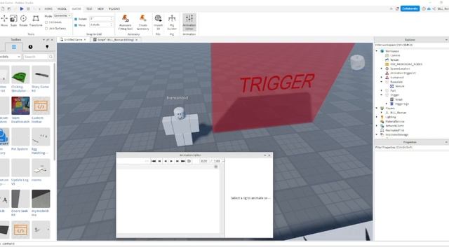Click the timeline settings gear in the Animation Editor
The height and width of the screenshot is (252, 449).
coord(216,167)
